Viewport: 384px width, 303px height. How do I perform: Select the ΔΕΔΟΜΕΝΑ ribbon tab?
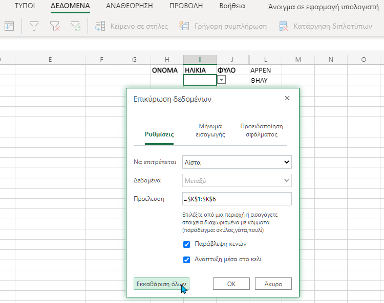(x=70, y=6)
